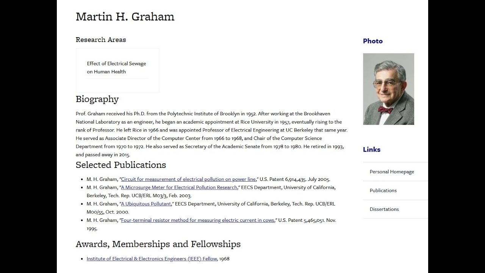The width and height of the screenshot is (485, 273).
Task: Click the 'A Ubiquitous Pollutant' publication link
Action: [x=146, y=204]
